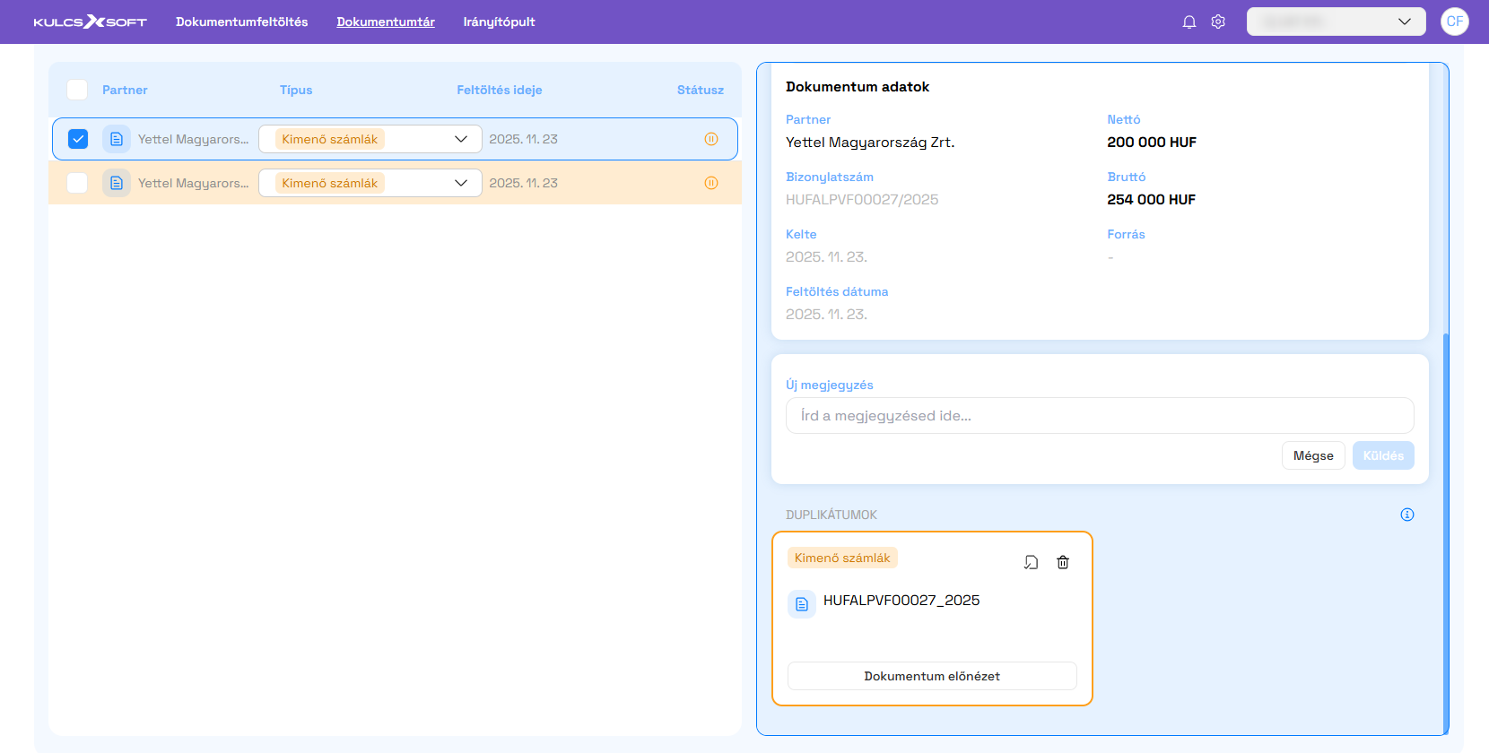
Task: Sort by the Státusz column header
Action: coord(701,90)
